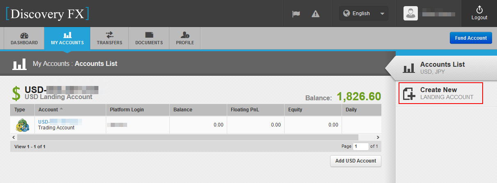
Task: Click the Daily column header
Action: click(362, 110)
